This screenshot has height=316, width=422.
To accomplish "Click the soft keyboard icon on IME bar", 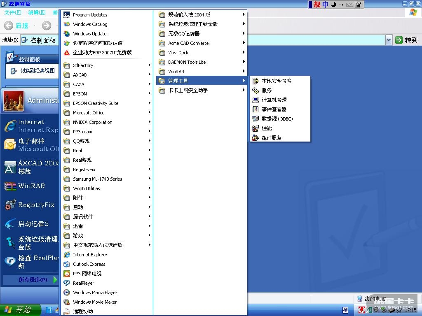I will pos(349,5).
